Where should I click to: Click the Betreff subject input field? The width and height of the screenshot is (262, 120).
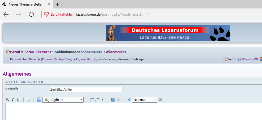coord(86,90)
